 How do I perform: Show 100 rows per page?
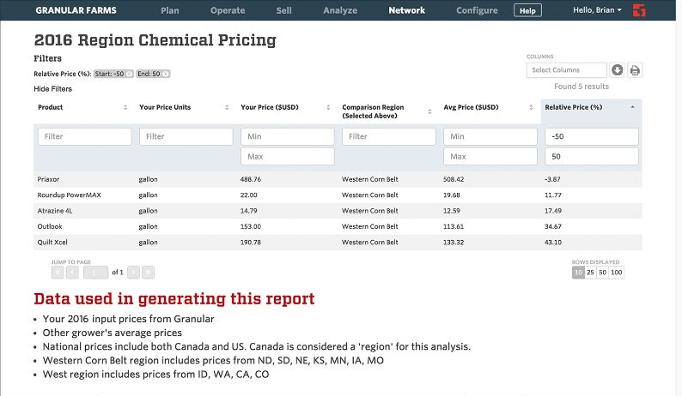tap(617, 273)
